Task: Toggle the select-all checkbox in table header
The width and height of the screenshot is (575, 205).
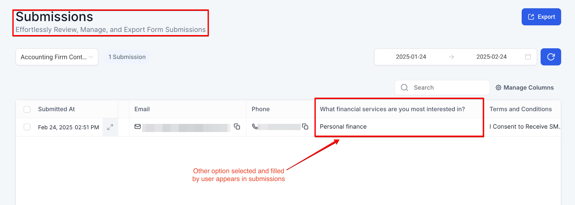Action: click(x=27, y=109)
